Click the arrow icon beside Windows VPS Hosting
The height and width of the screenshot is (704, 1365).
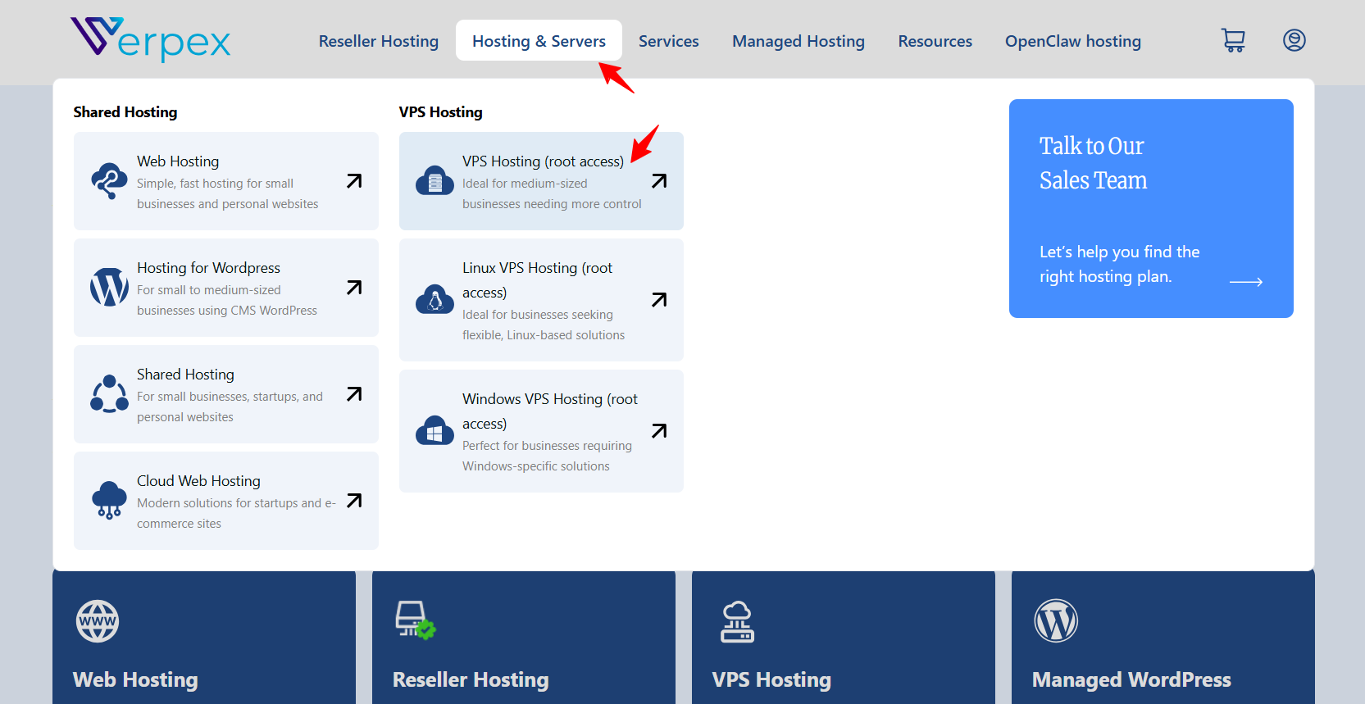(x=659, y=431)
